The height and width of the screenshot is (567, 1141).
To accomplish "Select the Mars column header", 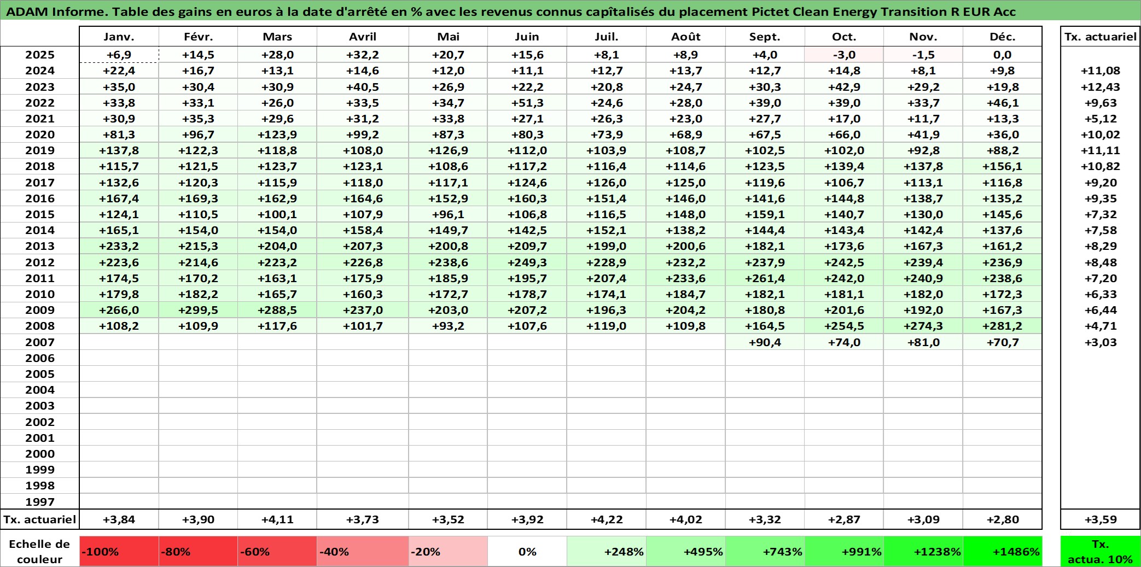I will (277, 37).
